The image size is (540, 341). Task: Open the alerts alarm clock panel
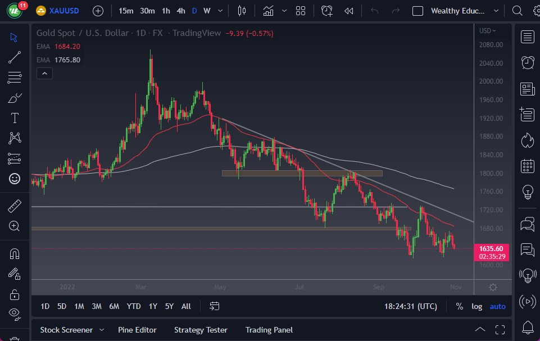[x=527, y=62]
